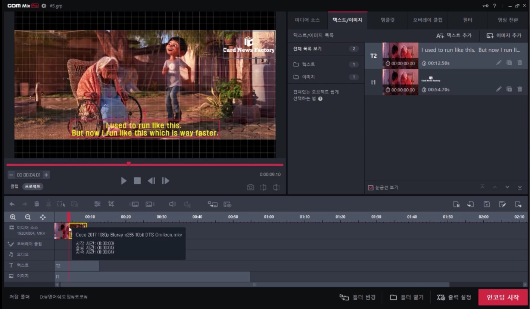Click the export project icon
The image size is (530, 309).
click(x=518, y=204)
